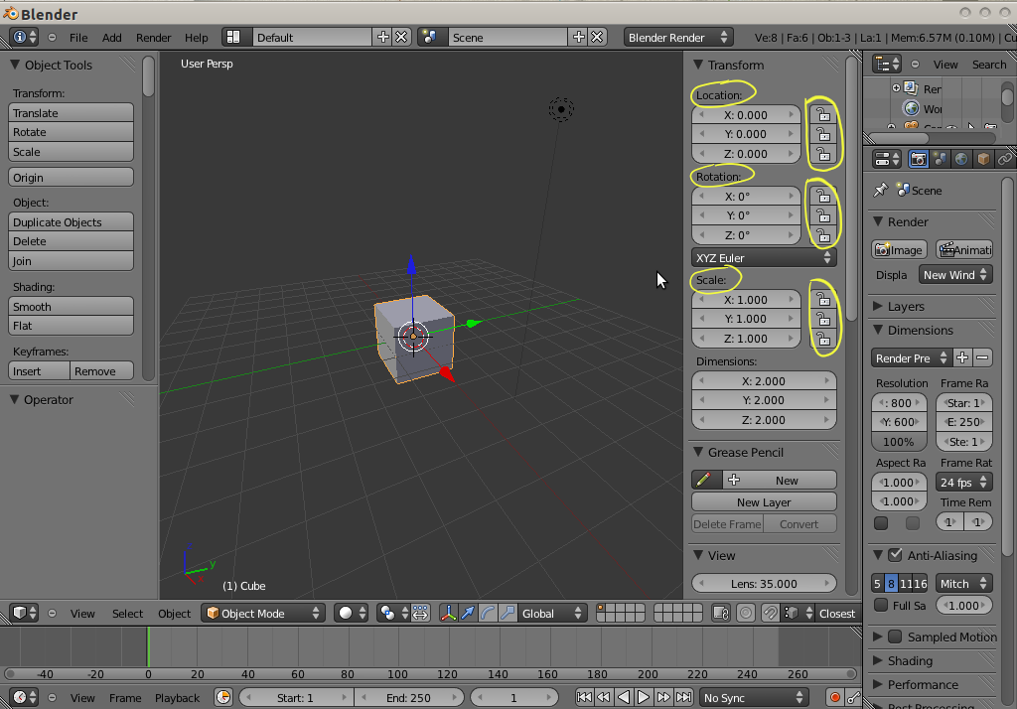Open the 3D View editor type icon

point(24,613)
